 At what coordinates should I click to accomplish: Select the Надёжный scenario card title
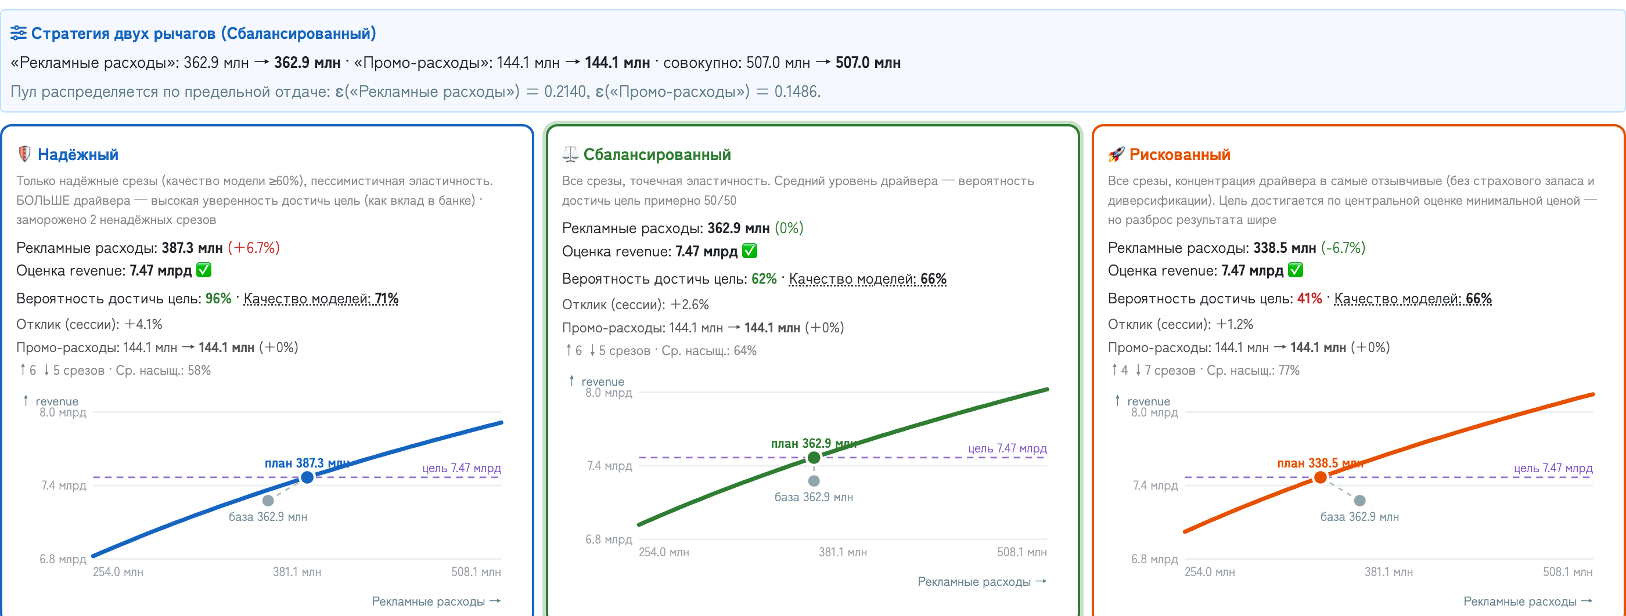pos(78,154)
